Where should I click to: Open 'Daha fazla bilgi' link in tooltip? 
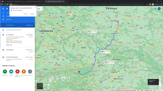(x=153, y=83)
